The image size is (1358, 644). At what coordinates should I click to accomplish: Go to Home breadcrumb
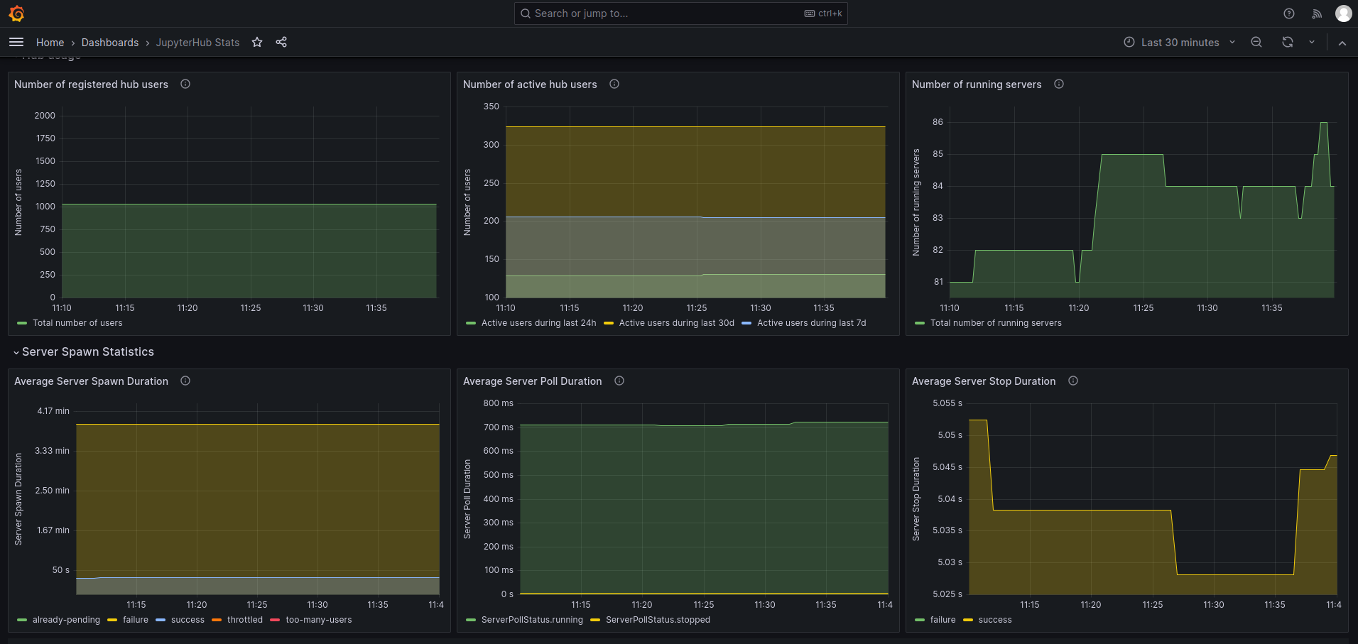pos(50,43)
